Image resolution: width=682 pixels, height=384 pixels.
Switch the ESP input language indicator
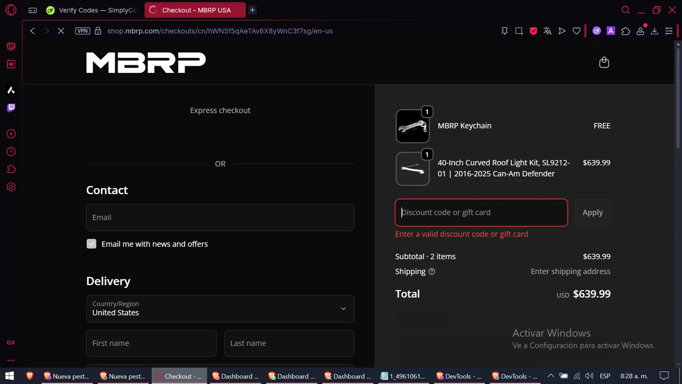coord(605,376)
